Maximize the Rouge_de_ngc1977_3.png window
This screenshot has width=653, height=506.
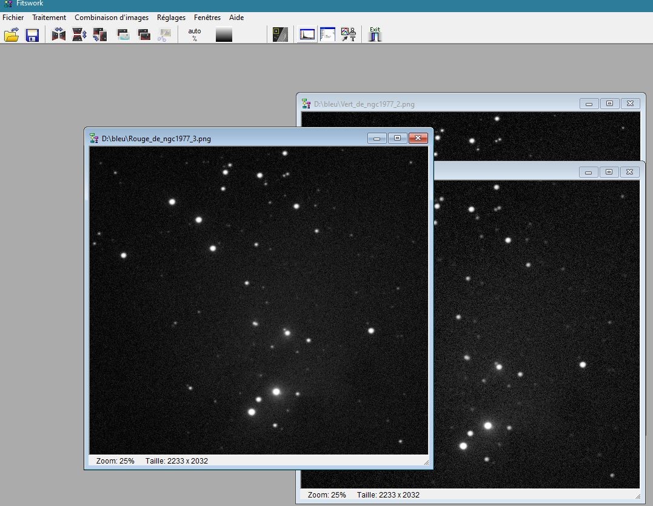click(397, 138)
